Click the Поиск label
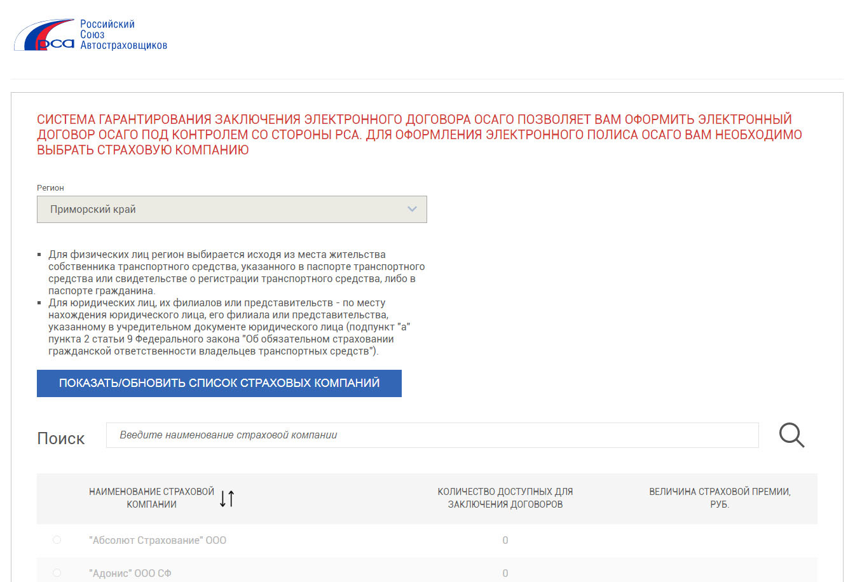This screenshot has height=582, width=848. click(x=61, y=438)
